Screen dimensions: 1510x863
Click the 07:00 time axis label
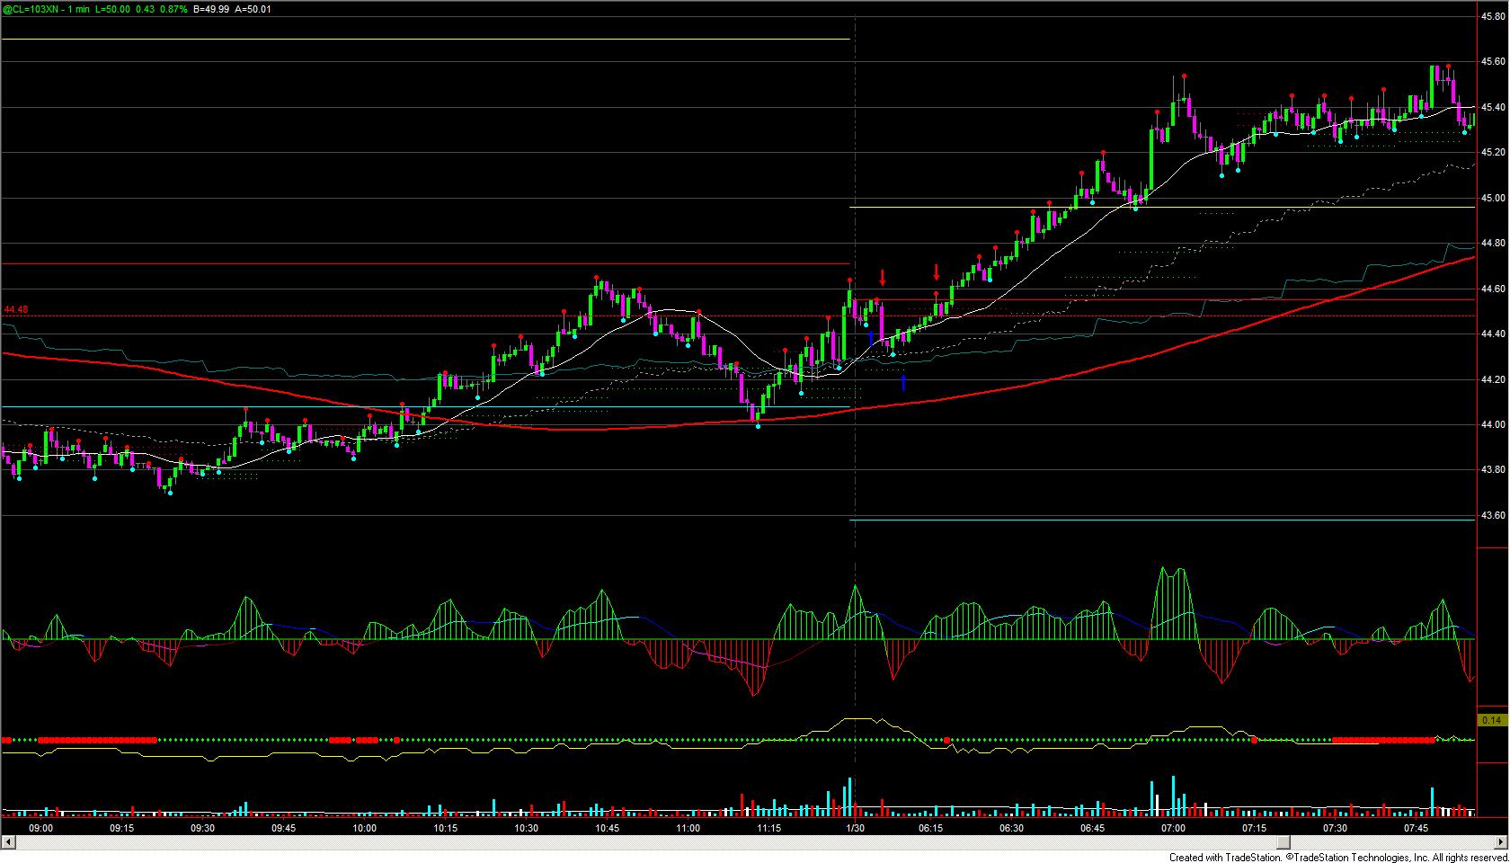[x=1174, y=828]
